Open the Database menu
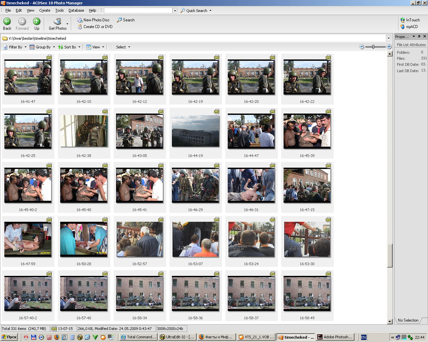The image size is (428, 342). click(76, 10)
